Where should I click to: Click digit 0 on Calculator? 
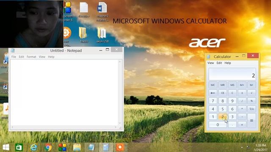218,125
